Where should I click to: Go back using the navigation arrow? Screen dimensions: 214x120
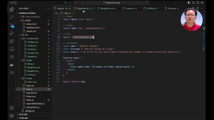tap(66, 3)
